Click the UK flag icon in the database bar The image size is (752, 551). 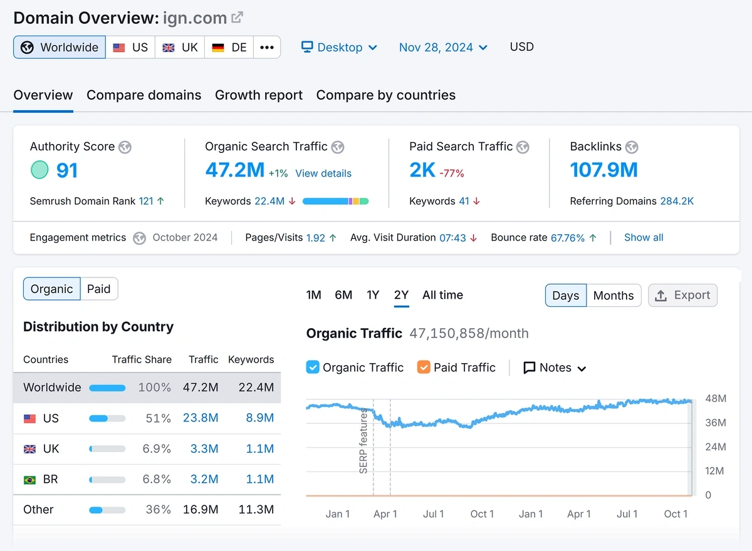click(x=169, y=48)
